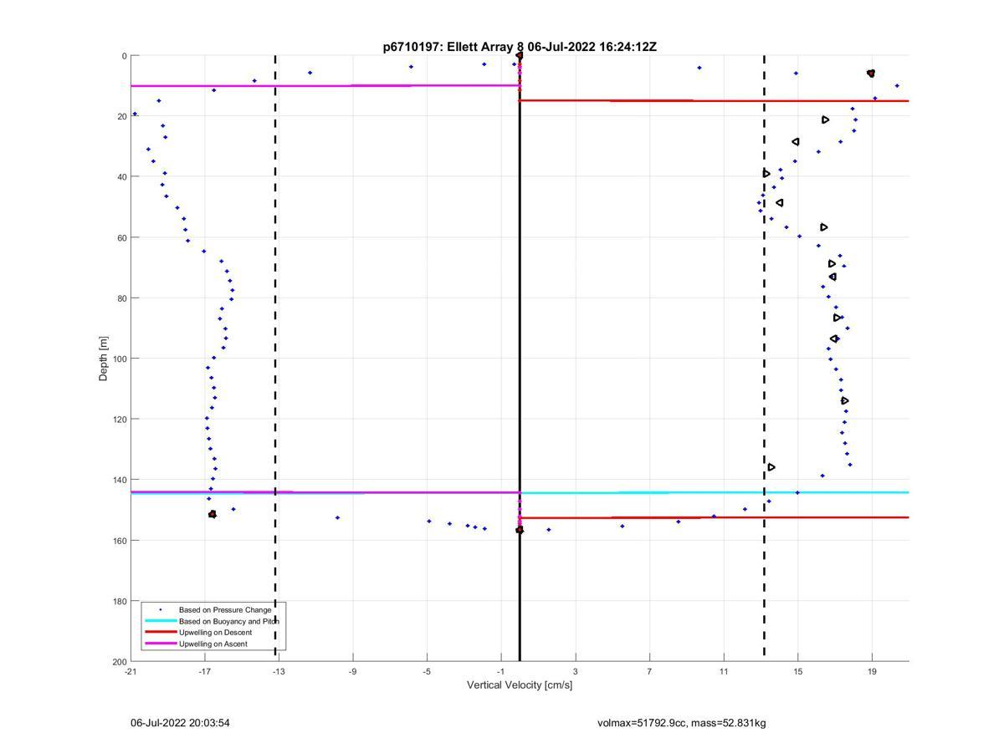Click the triangle marker near 114 m depth

845,401
